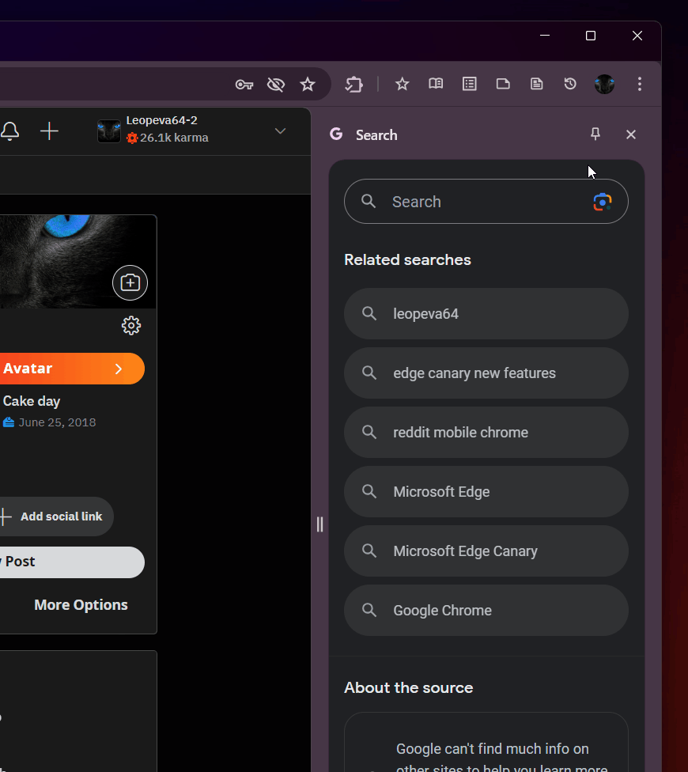Search with the Google Lens camera icon
The height and width of the screenshot is (772, 688).
[x=603, y=202]
